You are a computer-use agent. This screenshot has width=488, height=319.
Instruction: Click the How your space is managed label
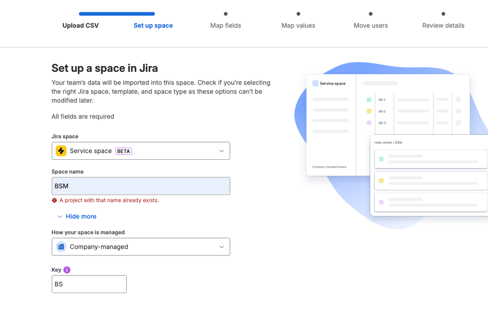[88, 233]
